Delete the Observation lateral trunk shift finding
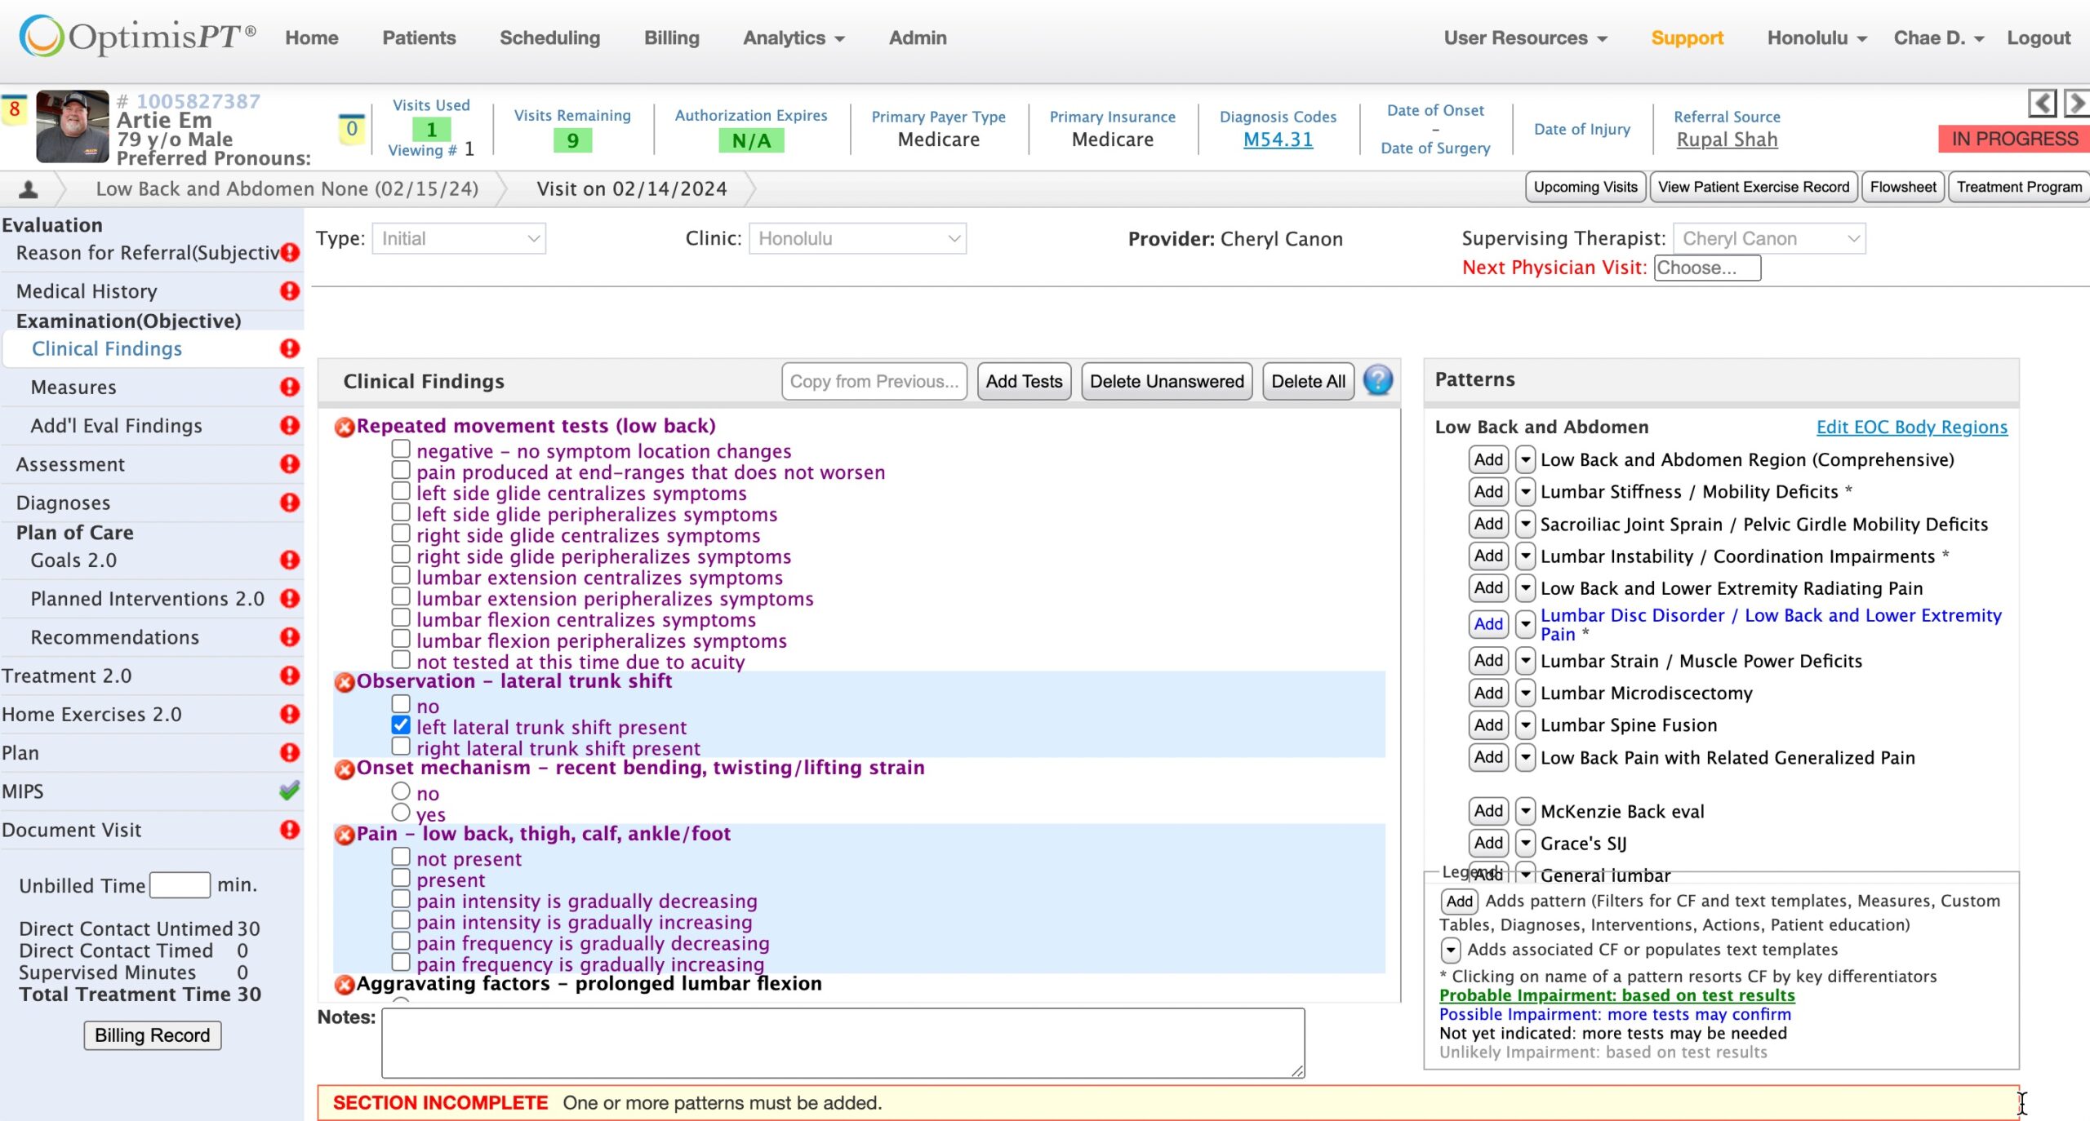2090x1121 pixels. click(x=345, y=682)
